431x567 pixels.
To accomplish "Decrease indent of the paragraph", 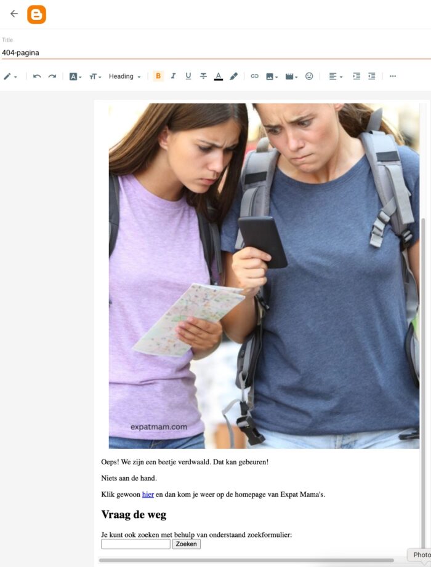I will [372, 76].
